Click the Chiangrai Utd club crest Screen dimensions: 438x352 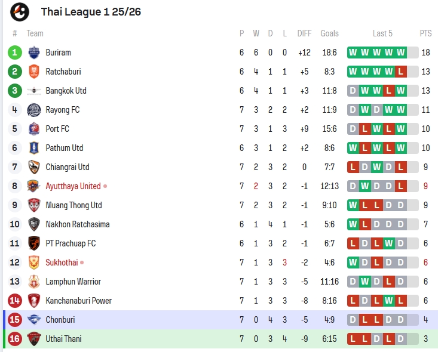click(33, 167)
